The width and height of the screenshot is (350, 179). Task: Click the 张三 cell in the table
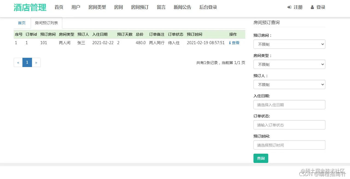[81, 43]
